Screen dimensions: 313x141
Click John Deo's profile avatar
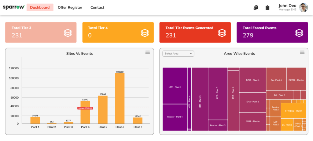tap(303, 7)
